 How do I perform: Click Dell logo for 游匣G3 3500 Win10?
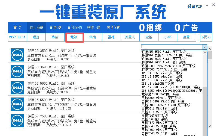[17, 55]
